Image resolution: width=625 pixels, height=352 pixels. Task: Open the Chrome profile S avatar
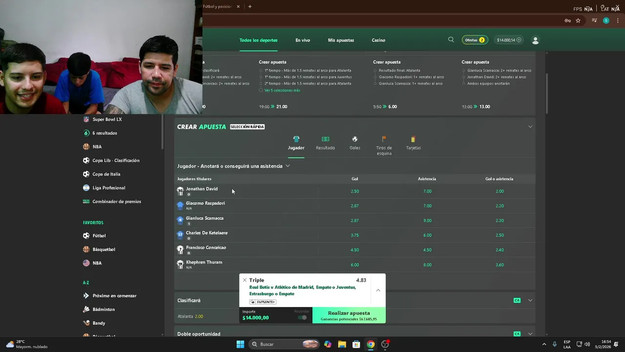(606, 21)
